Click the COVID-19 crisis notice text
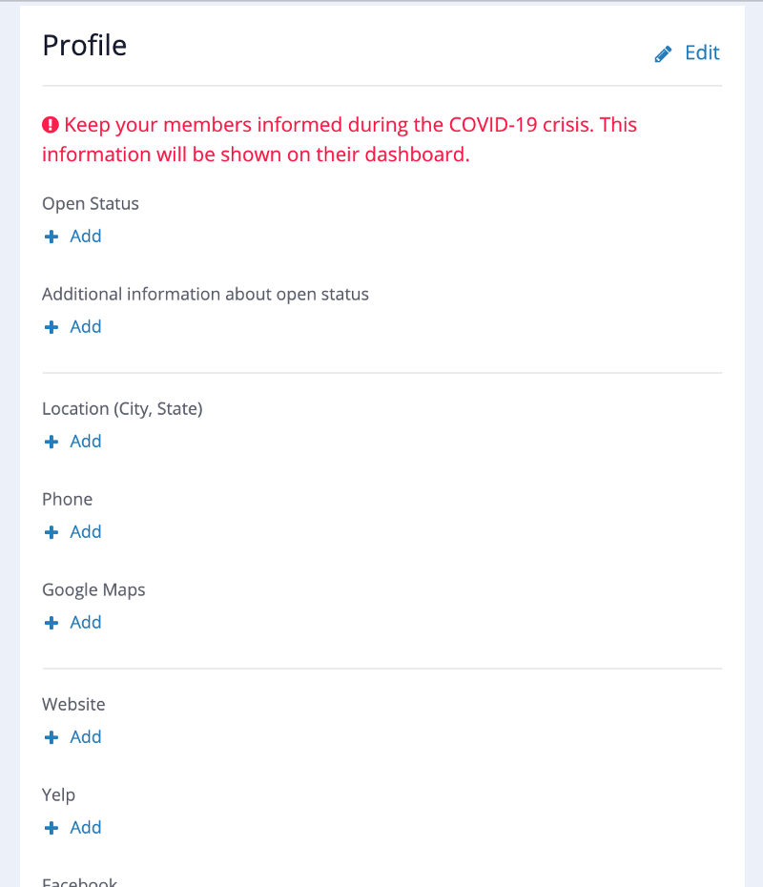 click(x=340, y=139)
